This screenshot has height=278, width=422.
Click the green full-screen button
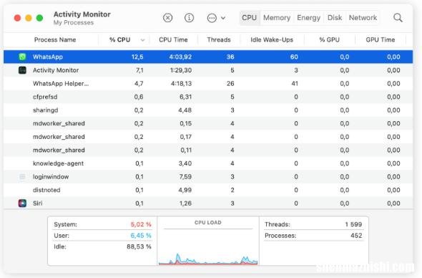pos(39,18)
